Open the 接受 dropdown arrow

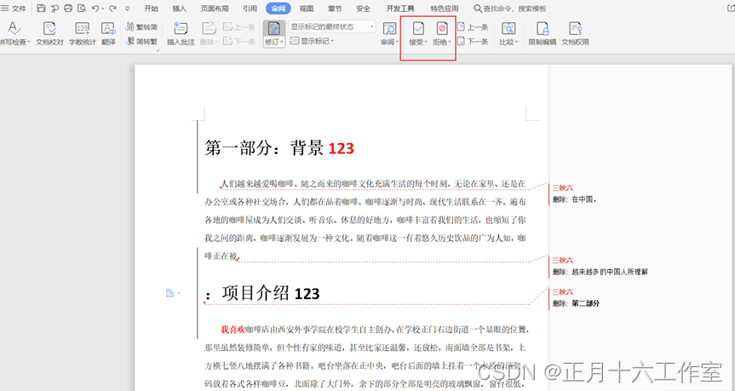tap(426, 43)
